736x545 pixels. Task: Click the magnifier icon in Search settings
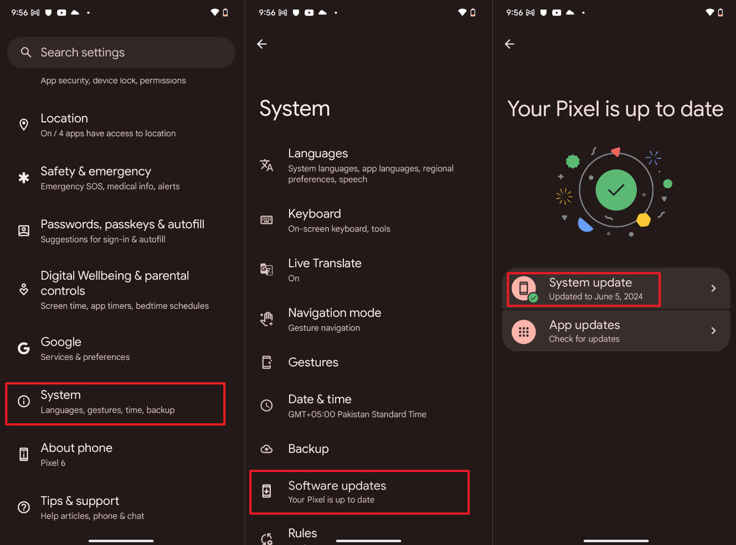point(25,52)
